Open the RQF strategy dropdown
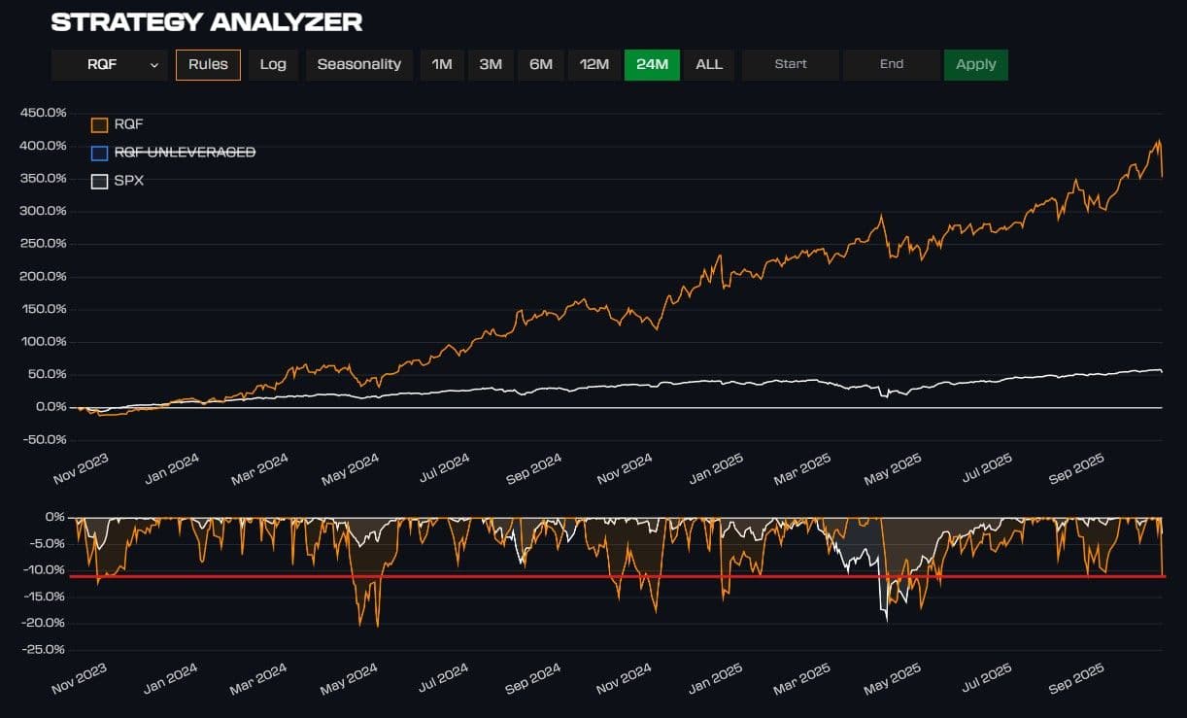 point(108,65)
